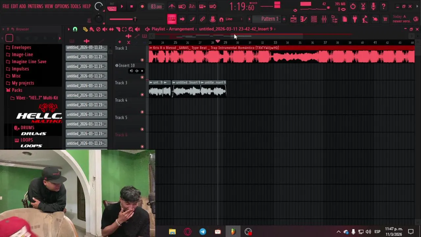Open Telegram from the taskbar
Screen dimensions: 421x237
[x=203, y=232]
